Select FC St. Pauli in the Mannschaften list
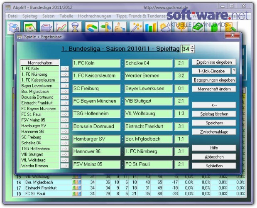 pyautogui.click(x=40, y=114)
